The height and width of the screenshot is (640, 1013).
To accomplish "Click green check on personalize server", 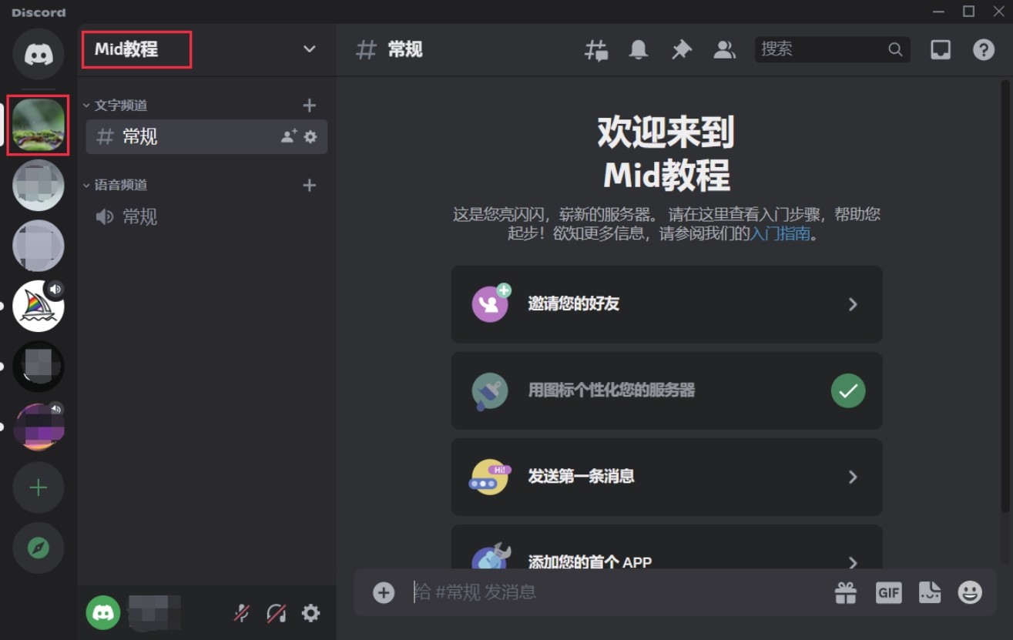I will (x=848, y=390).
